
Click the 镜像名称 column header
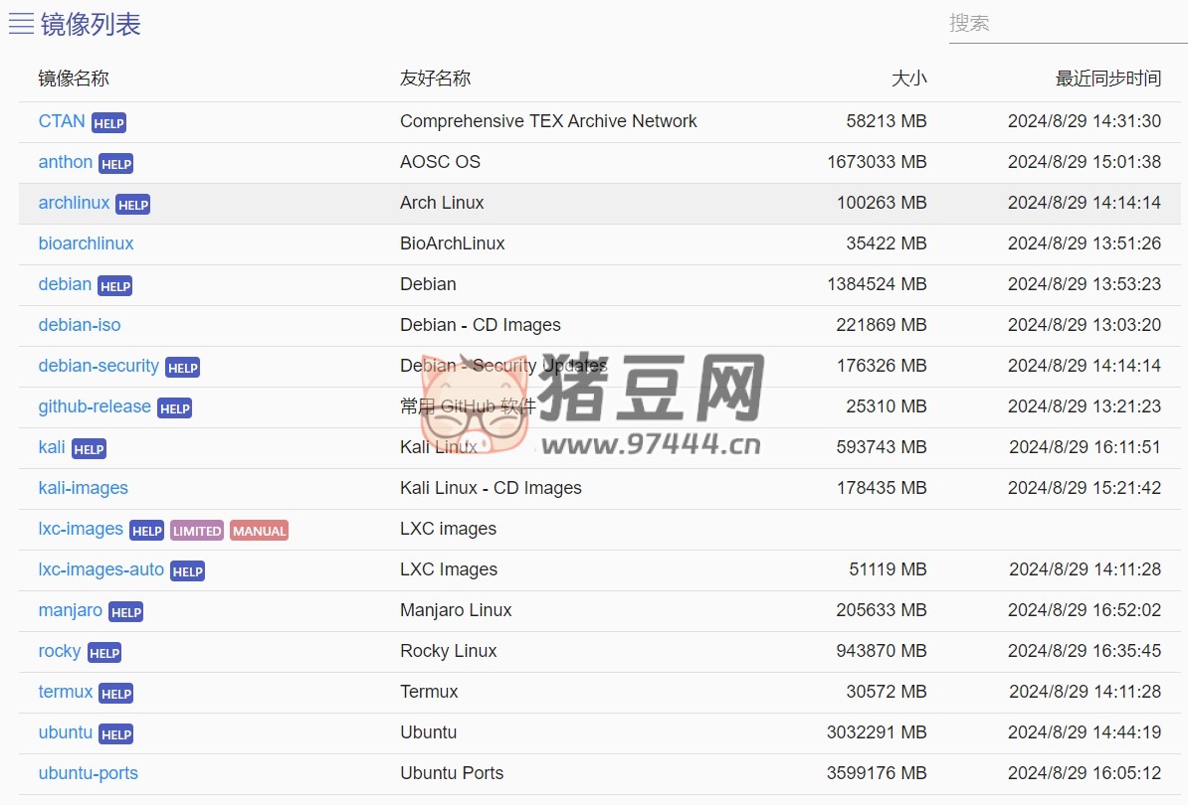click(74, 79)
